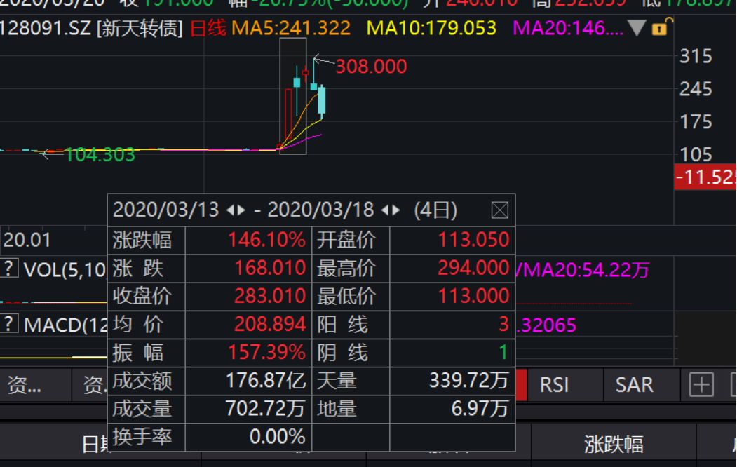Image resolution: width=737 pixels, height=467 pixels.
Task: Open VOL indicator help question mark
Action: tap(9, 269)
